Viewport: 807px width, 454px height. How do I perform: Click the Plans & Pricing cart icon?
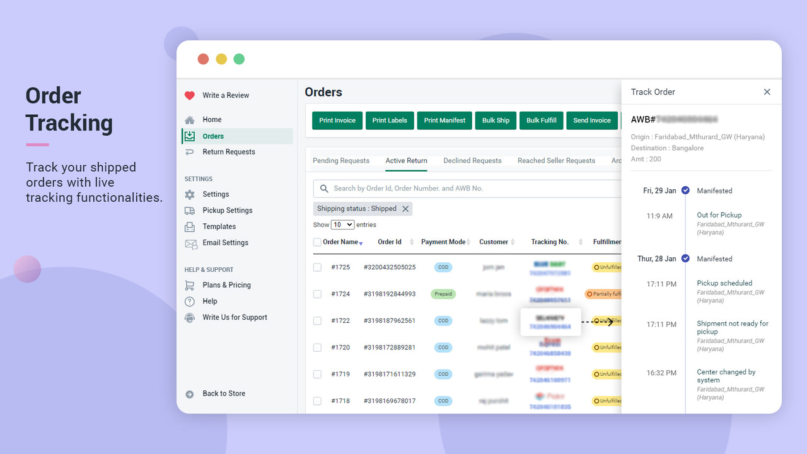(x=190, y=285)
